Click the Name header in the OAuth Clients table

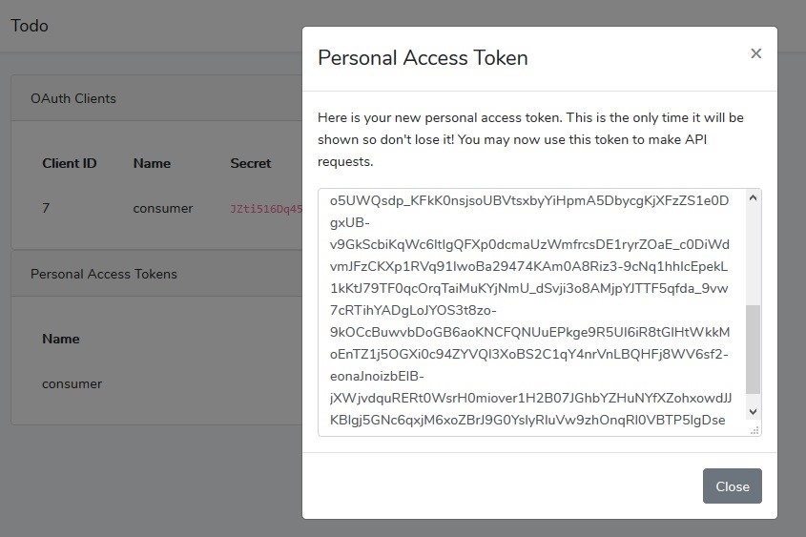point(152,163)
